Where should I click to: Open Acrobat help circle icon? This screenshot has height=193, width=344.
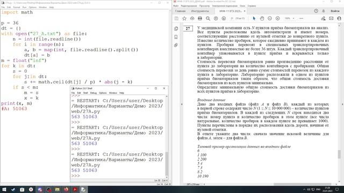(316, 11)
